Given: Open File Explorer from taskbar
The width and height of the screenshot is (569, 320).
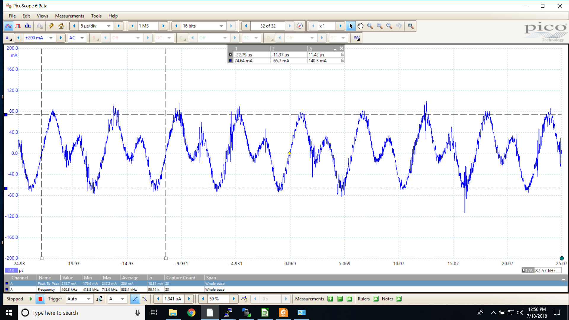Looking at the screenshot, I should pyautogui.click(x=173, y=313).
